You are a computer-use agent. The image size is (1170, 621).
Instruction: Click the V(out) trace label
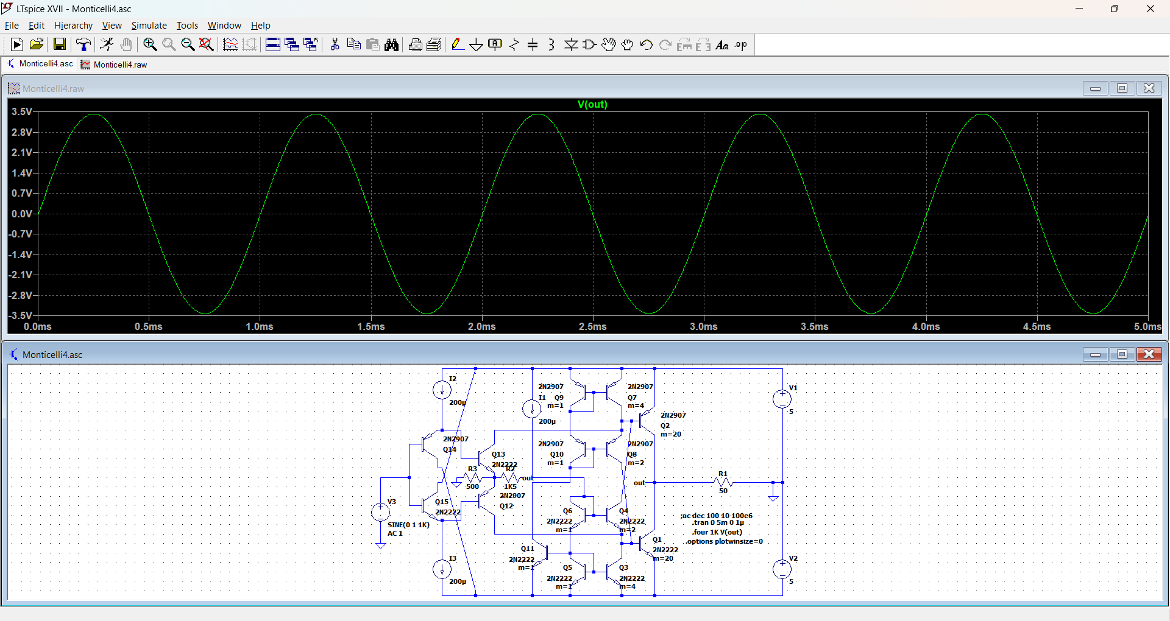tap(592, 104)
